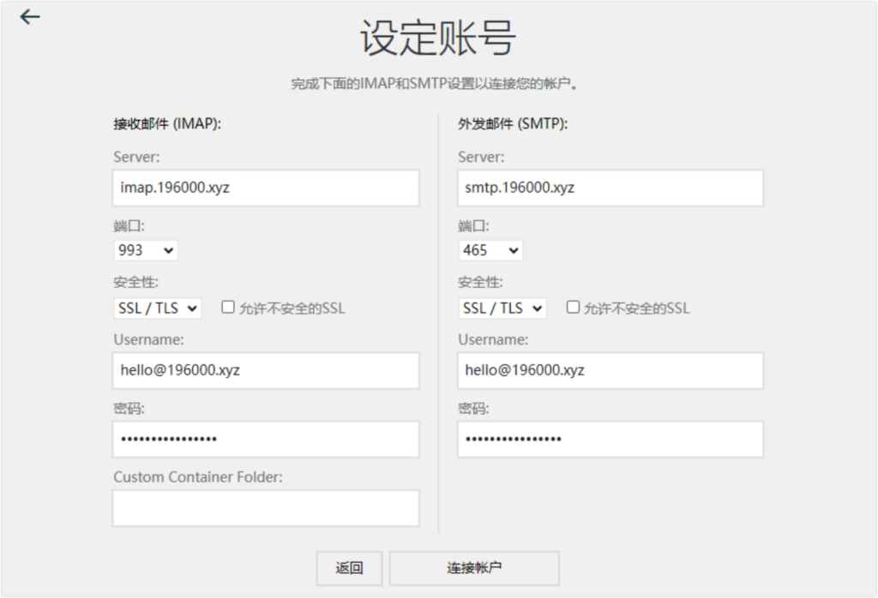Focus the SMTP server field smtp.196000.xyz
Viewport: 878px width, 598px height.
[610, 188]
